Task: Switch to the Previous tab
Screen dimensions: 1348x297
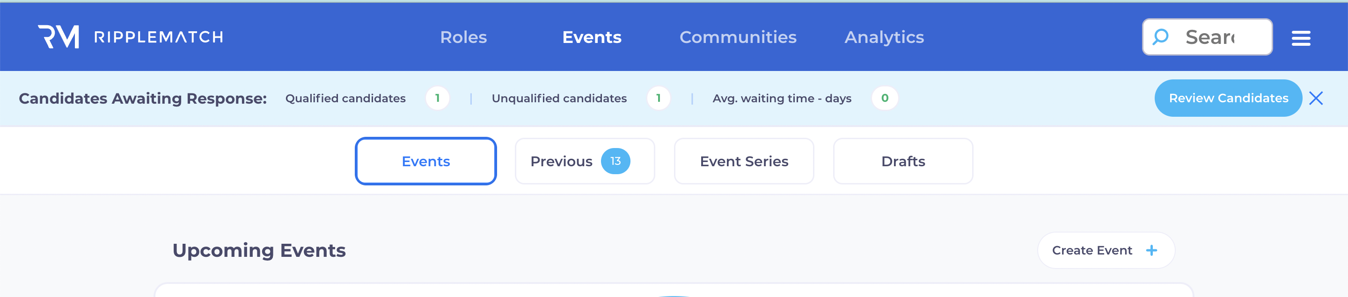Action: [561, 161]
